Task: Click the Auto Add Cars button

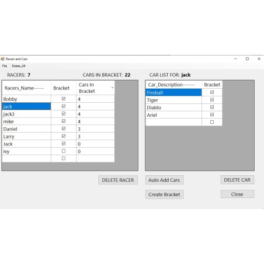Action: (164, 180)
